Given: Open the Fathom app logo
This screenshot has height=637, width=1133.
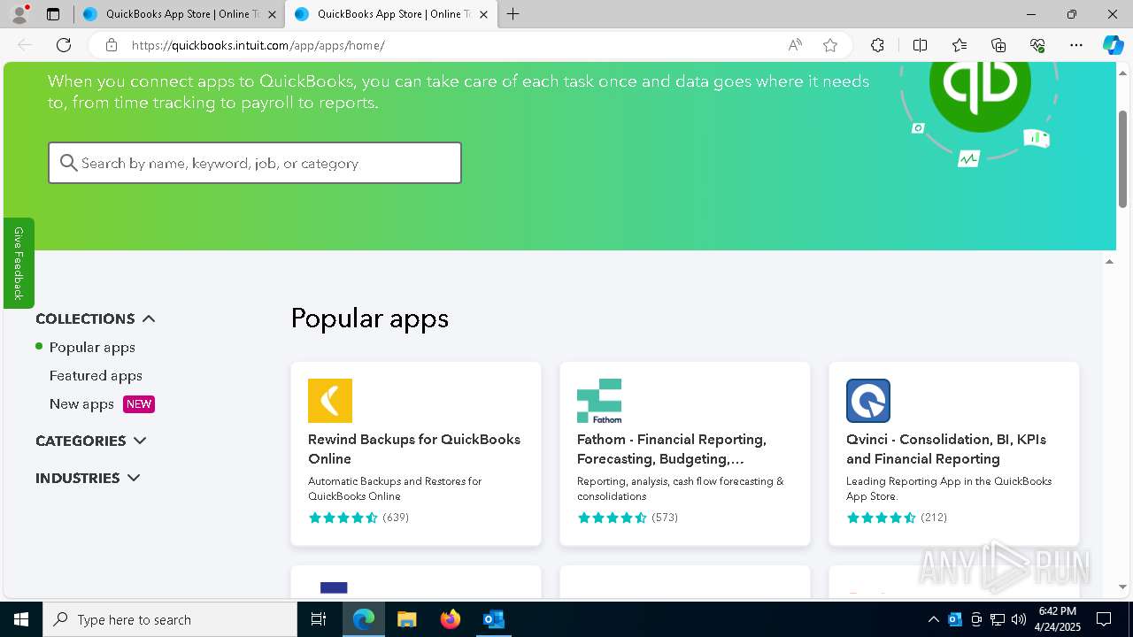Looking at the screenshot, I should (599, 401).
